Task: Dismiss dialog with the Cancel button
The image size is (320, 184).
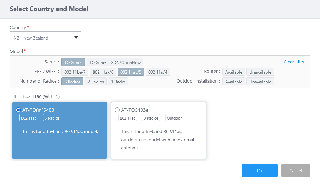Action: 296,170
